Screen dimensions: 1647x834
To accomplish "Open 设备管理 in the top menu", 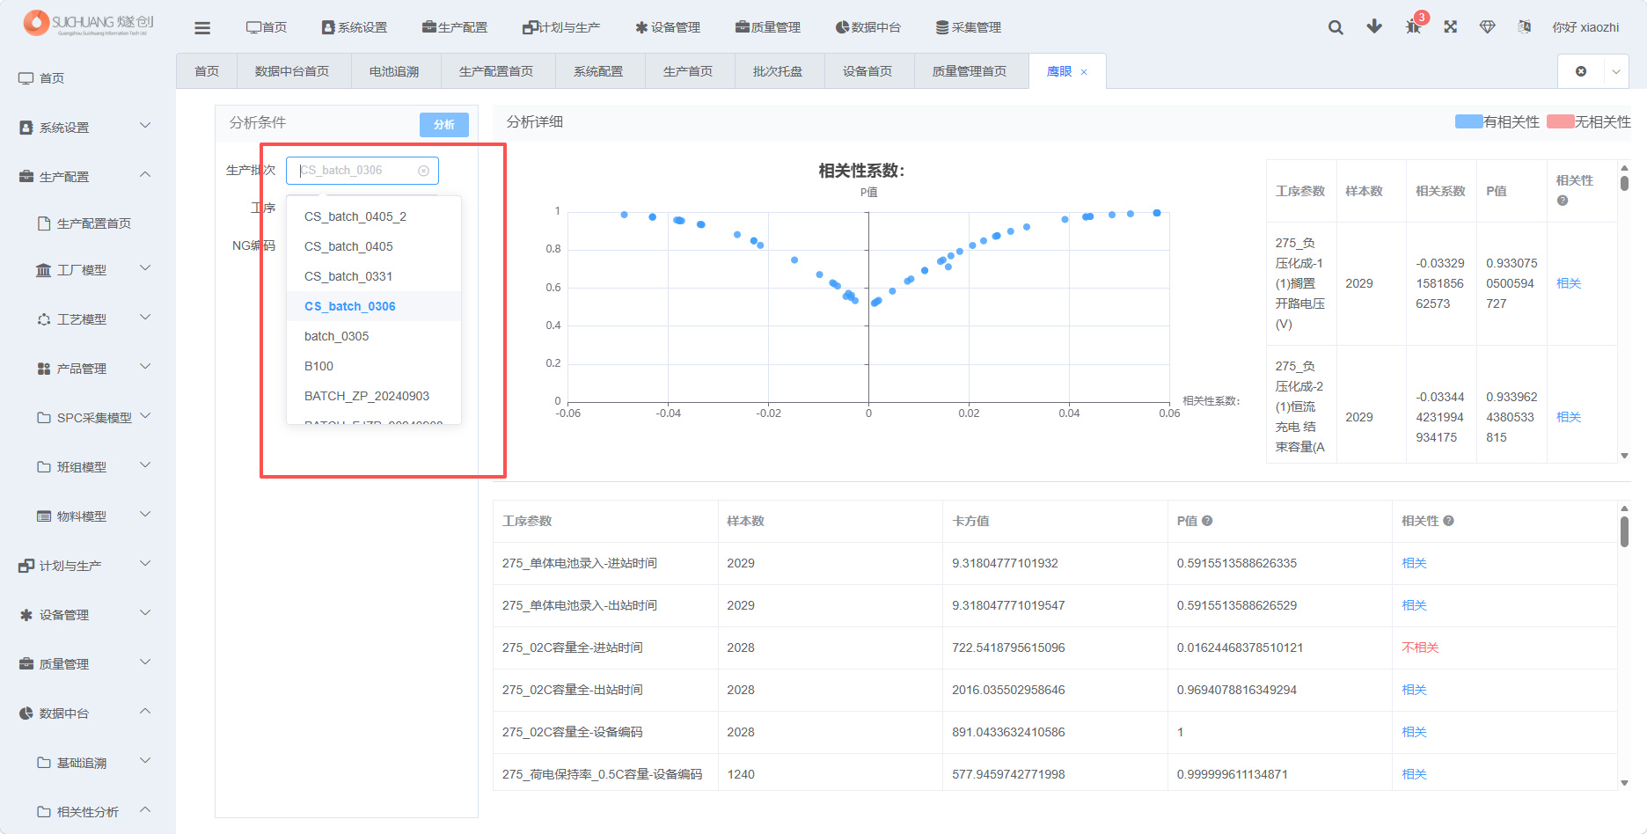I will (x=667, y=27).
